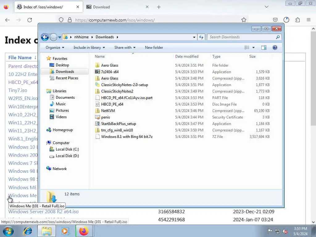
Task: Select the HBCD_PE_x64.fCo1JAyv.iso.part file icon
Action: click(97, 98)
